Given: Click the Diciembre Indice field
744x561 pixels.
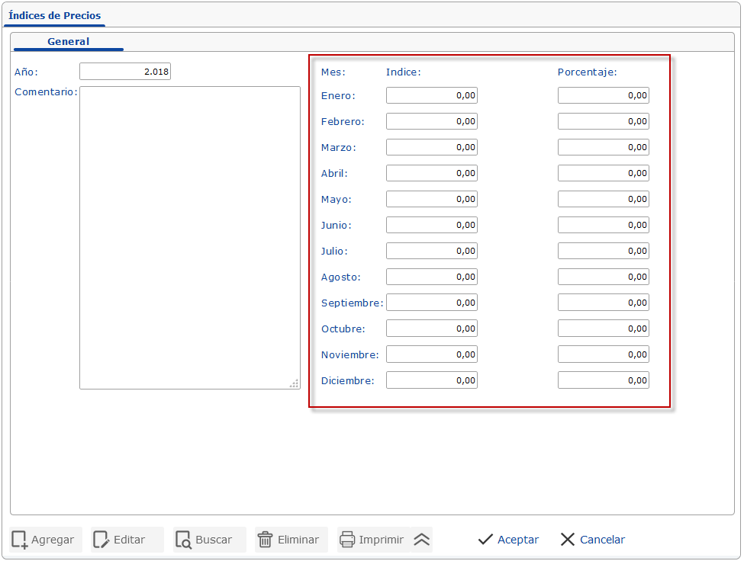Looking at the screenshot, I should [x=431, y=380].
